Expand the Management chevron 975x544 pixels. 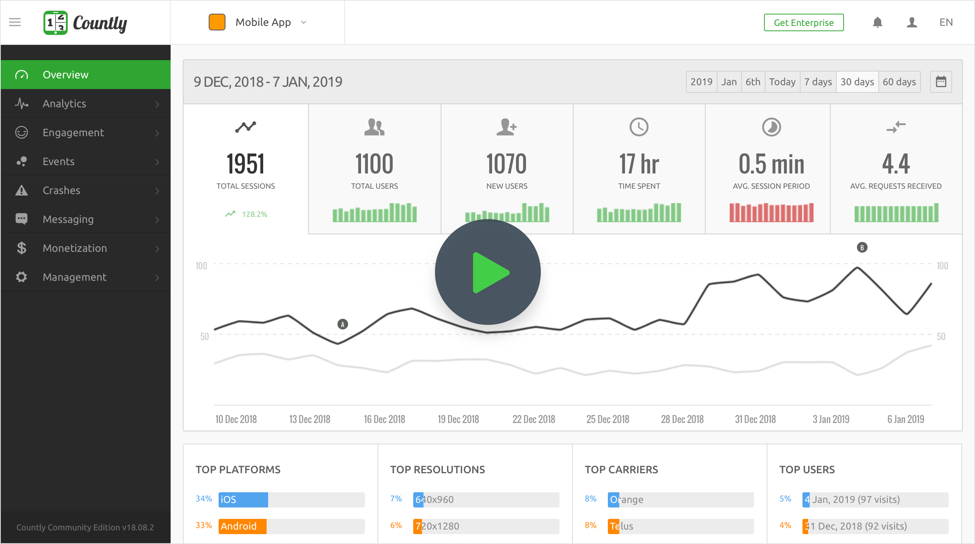(157, 277)
